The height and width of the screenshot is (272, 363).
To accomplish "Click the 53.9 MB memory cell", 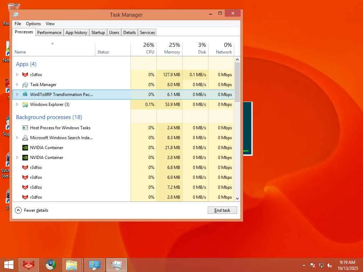I will pyautogui.click(x=169, y=104).
